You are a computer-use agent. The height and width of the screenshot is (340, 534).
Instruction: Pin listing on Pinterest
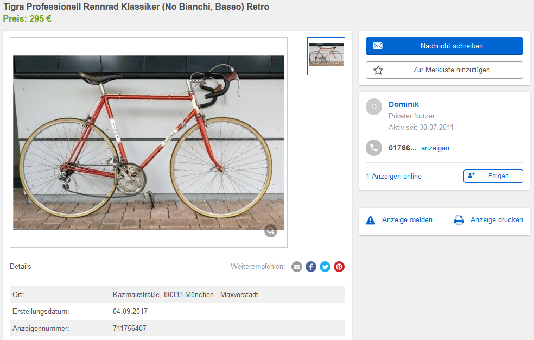click(339, 267)
